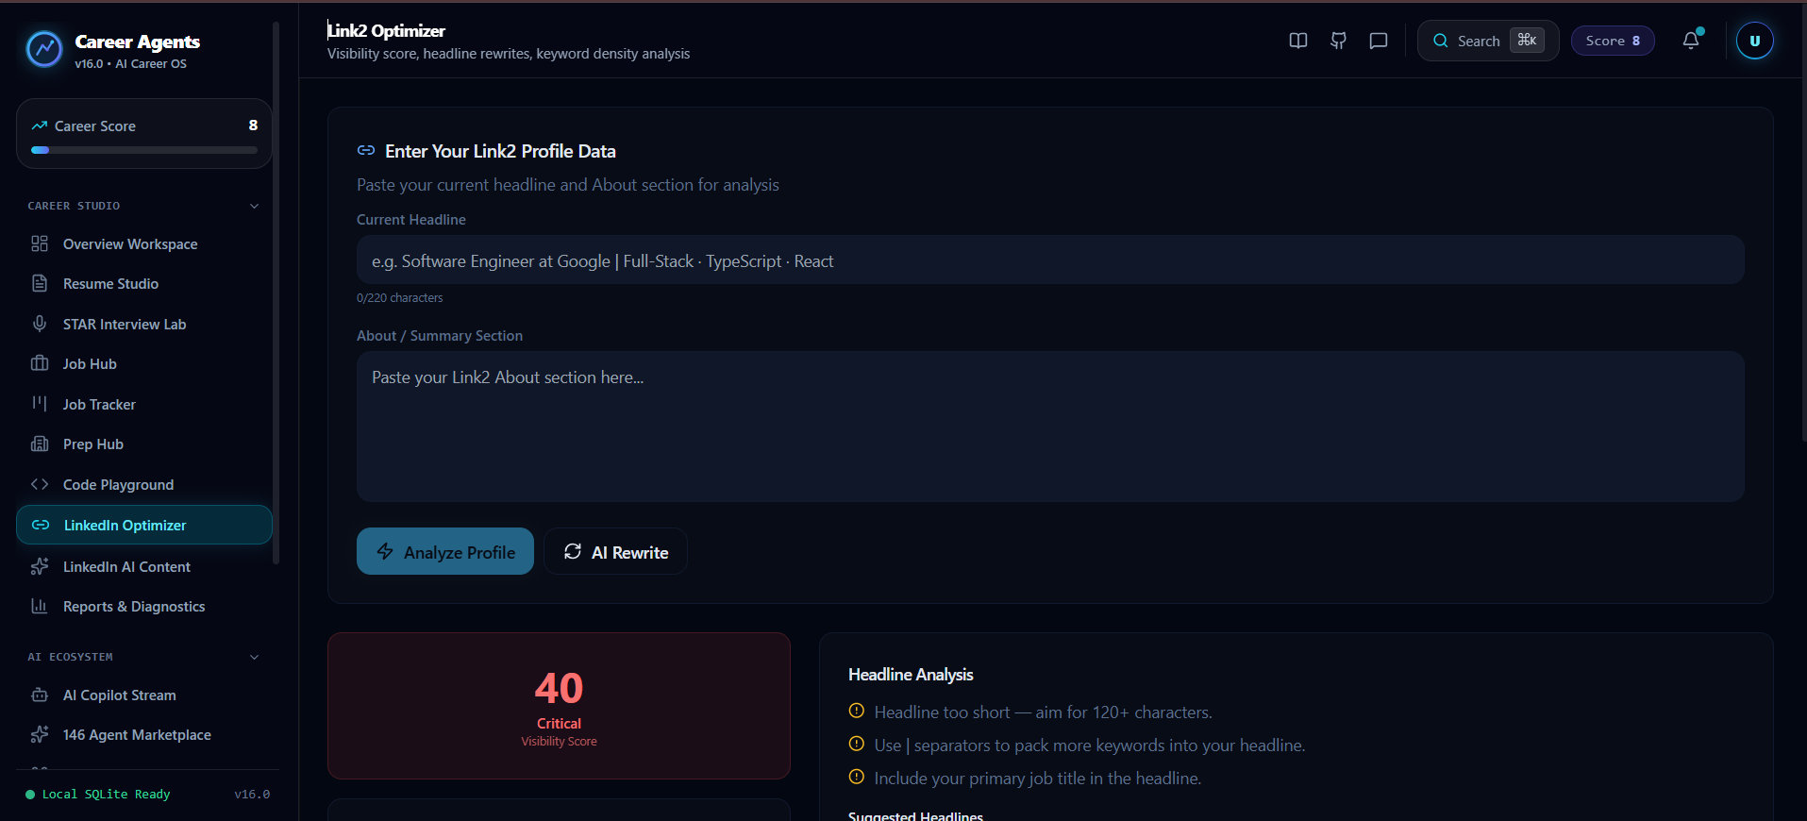Click the Headline Analysis heading
This screenshot has width=1807, height=821.
click(911, 675)
